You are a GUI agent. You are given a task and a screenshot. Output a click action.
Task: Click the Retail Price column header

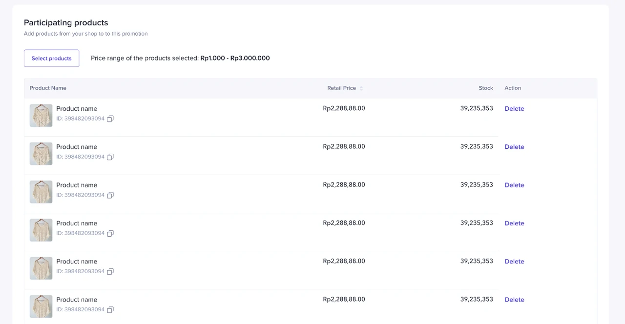coord(341,88)
